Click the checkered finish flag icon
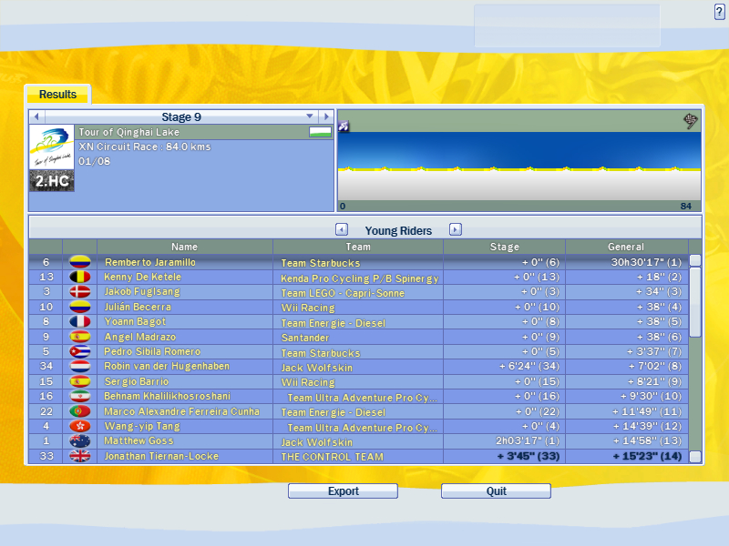The image size is (729, 546). coord(692,121)
